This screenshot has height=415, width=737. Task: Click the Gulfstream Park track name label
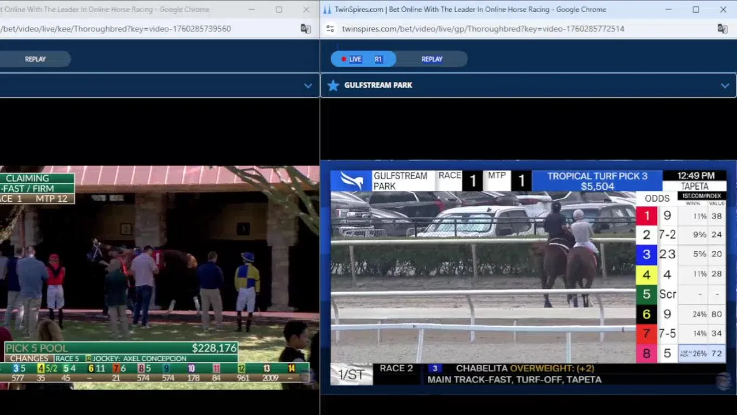point(378,85)
